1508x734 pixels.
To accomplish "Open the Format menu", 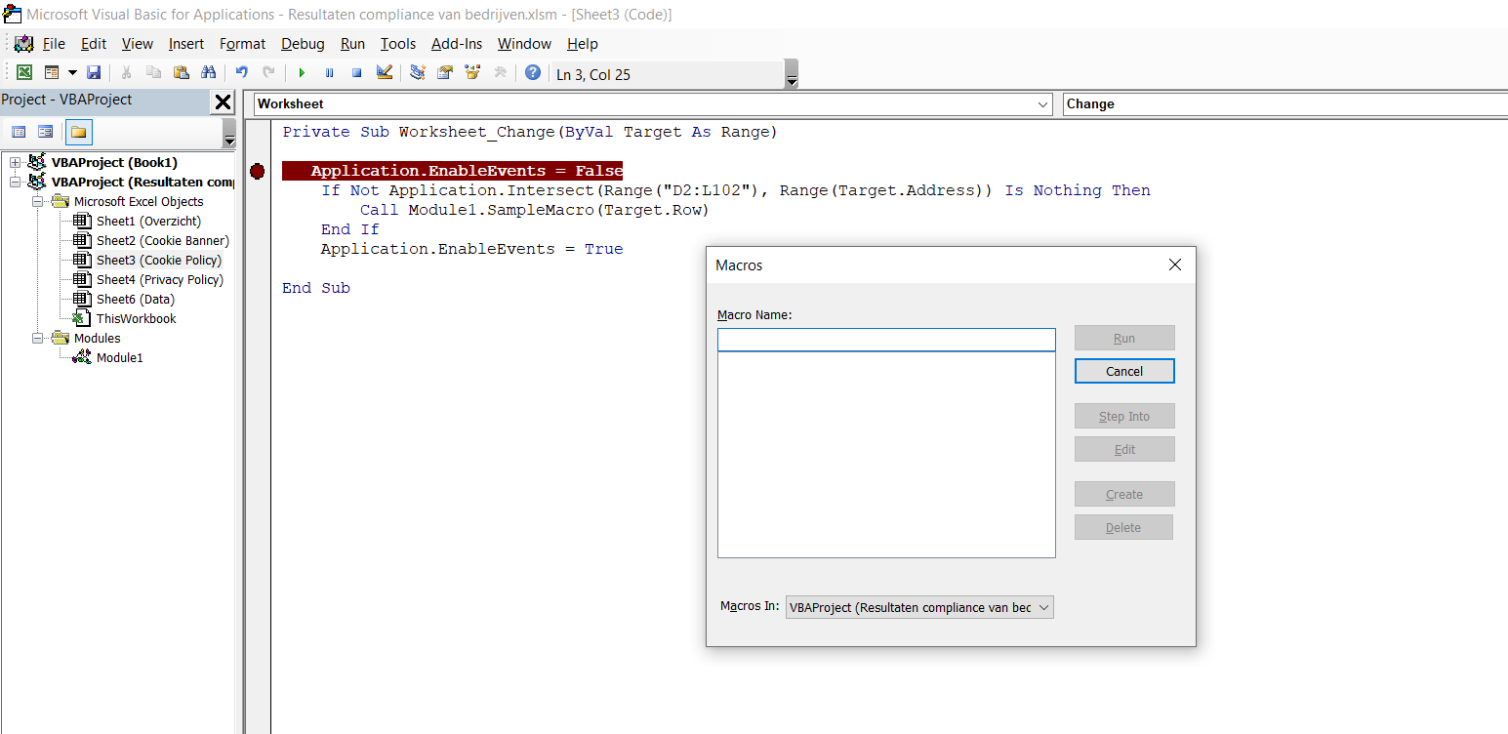I will (243, 44).
